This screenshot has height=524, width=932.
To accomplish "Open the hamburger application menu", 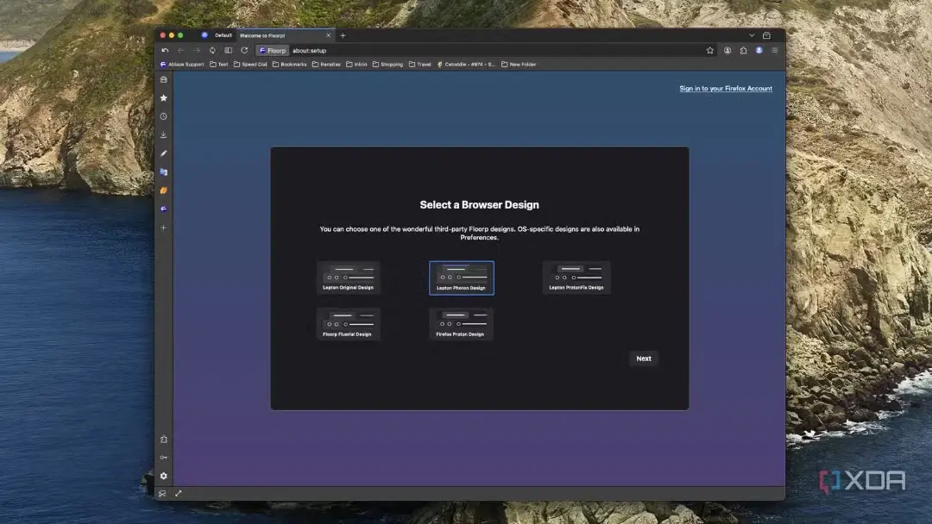I will pyautogui.click(x=774, y=51).
